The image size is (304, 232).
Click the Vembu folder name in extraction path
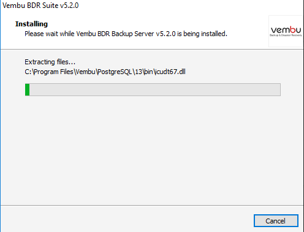tap(86, 72)
